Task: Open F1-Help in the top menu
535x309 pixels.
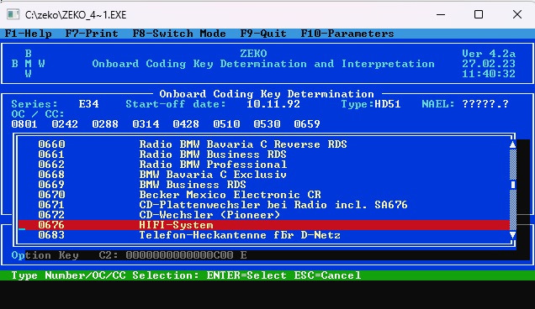Action: 29,34
